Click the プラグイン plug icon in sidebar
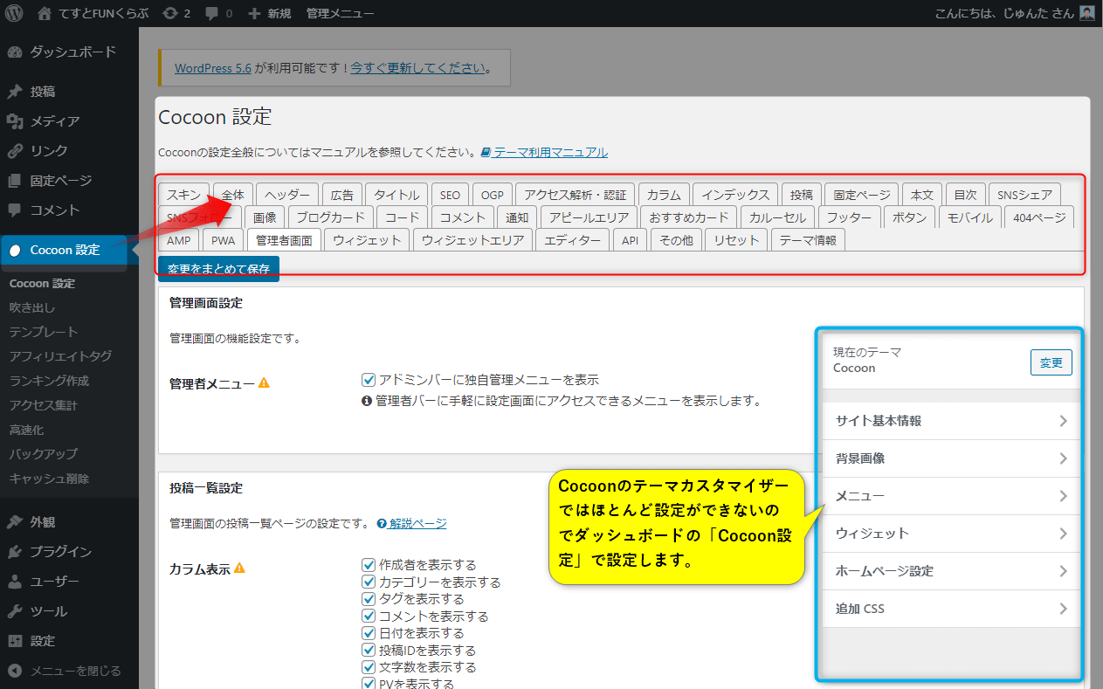This screenshot has width=1103, height=689. point(15,552)
